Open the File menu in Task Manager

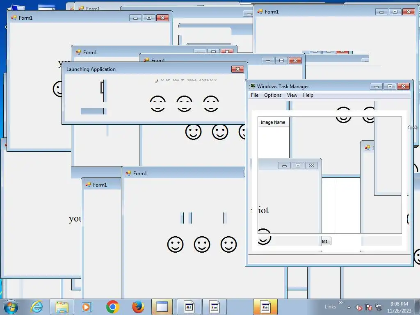[x=254, y=95]
